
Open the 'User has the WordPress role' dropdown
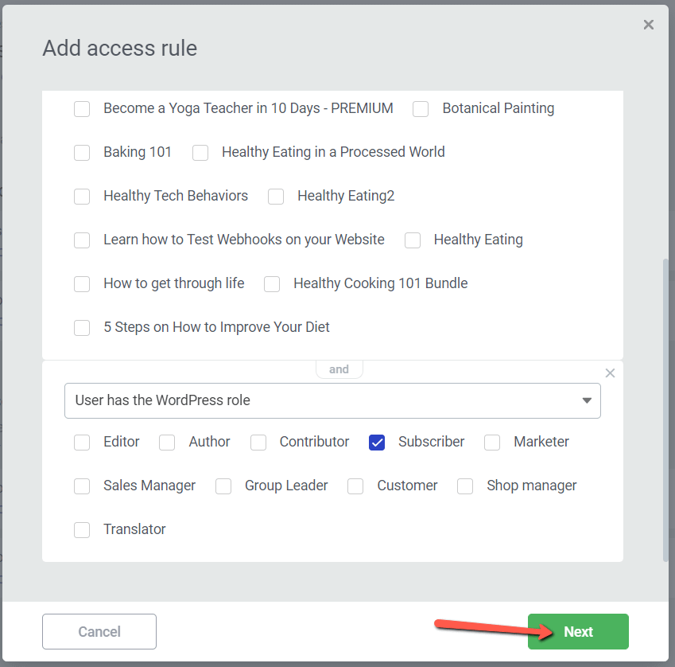[x=332, y=400]
